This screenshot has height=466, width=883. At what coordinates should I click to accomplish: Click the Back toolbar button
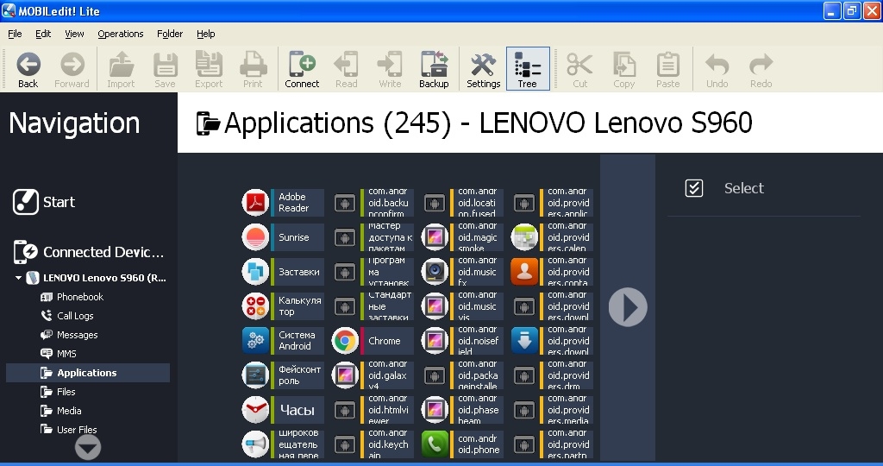(28, 70)
